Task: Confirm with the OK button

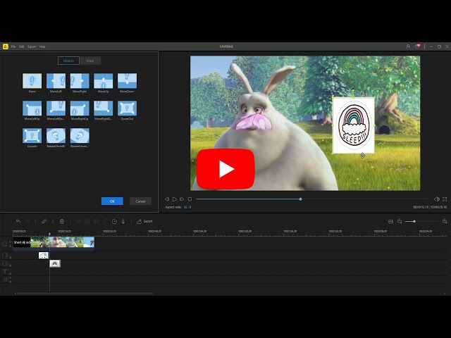Action: [112, 201]
